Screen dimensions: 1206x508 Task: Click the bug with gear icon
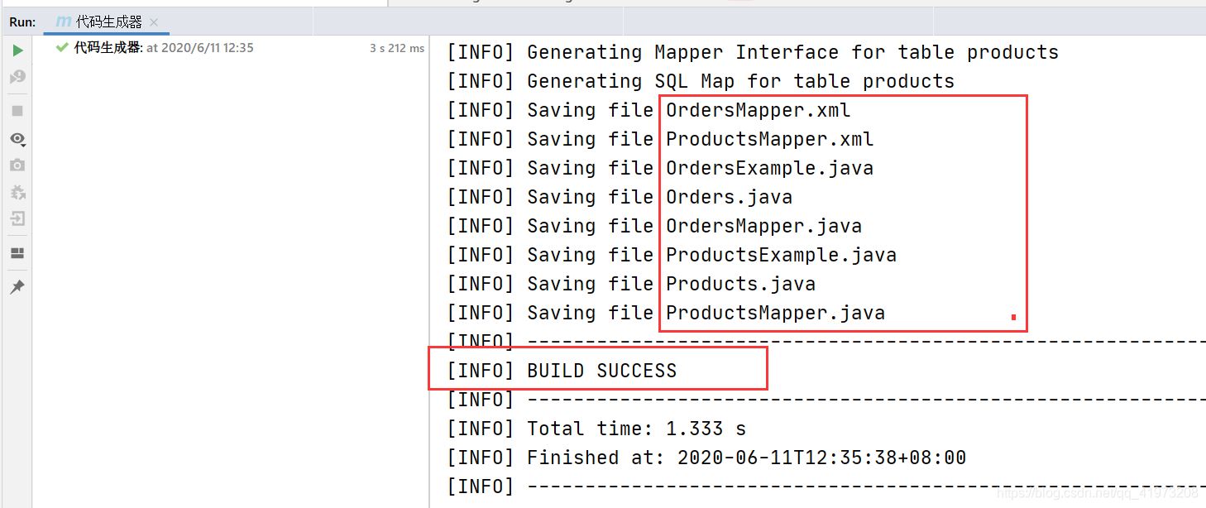click(x=17, y=192)
